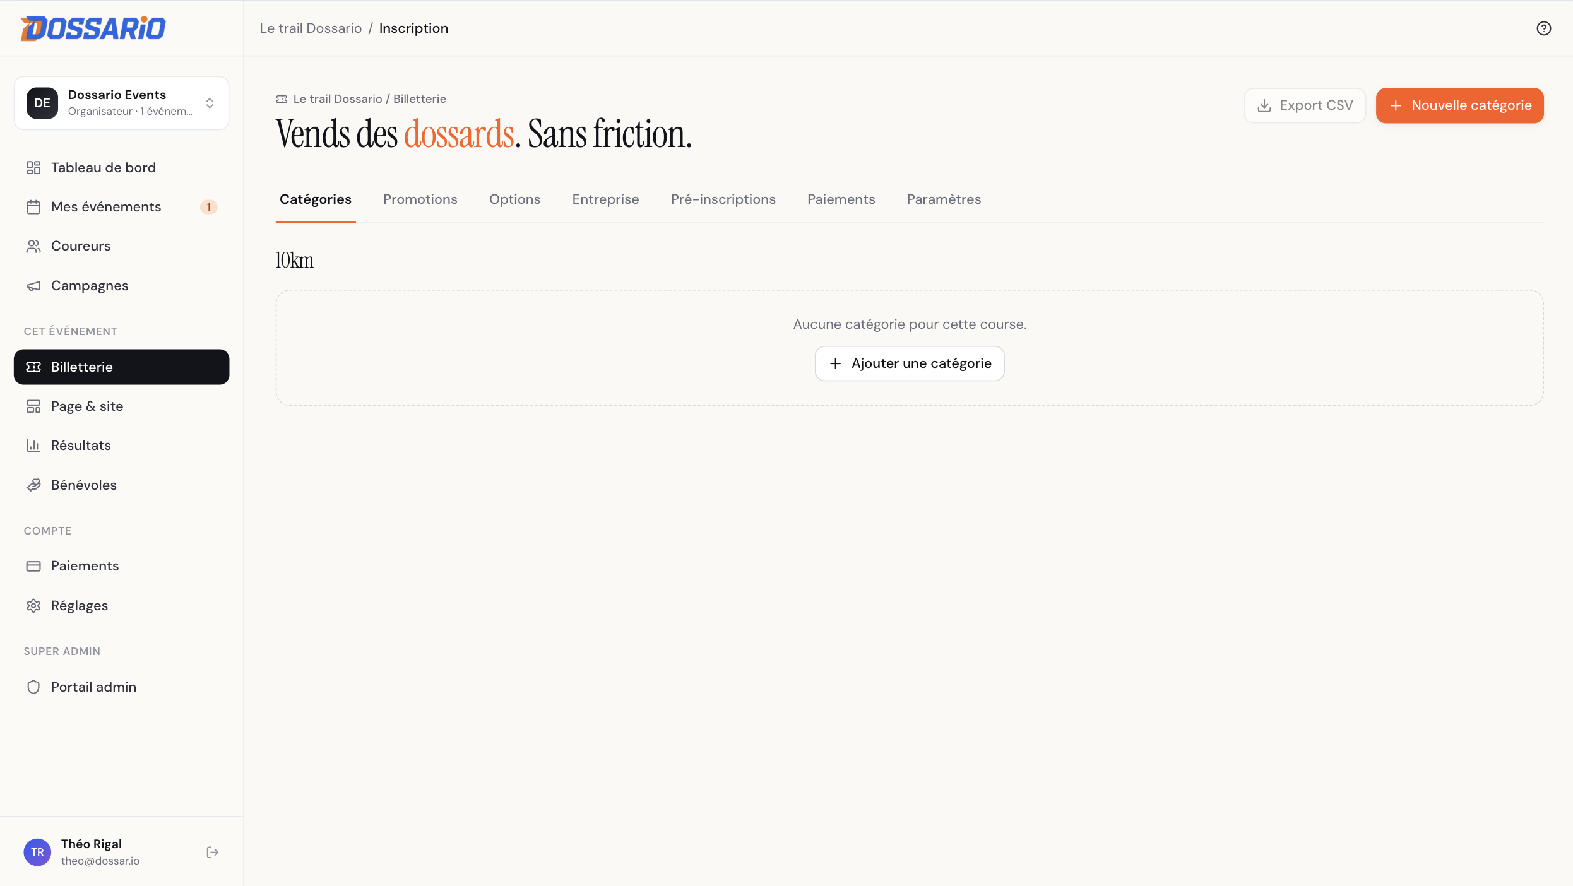Click the Dossario logo

point(93,28)
